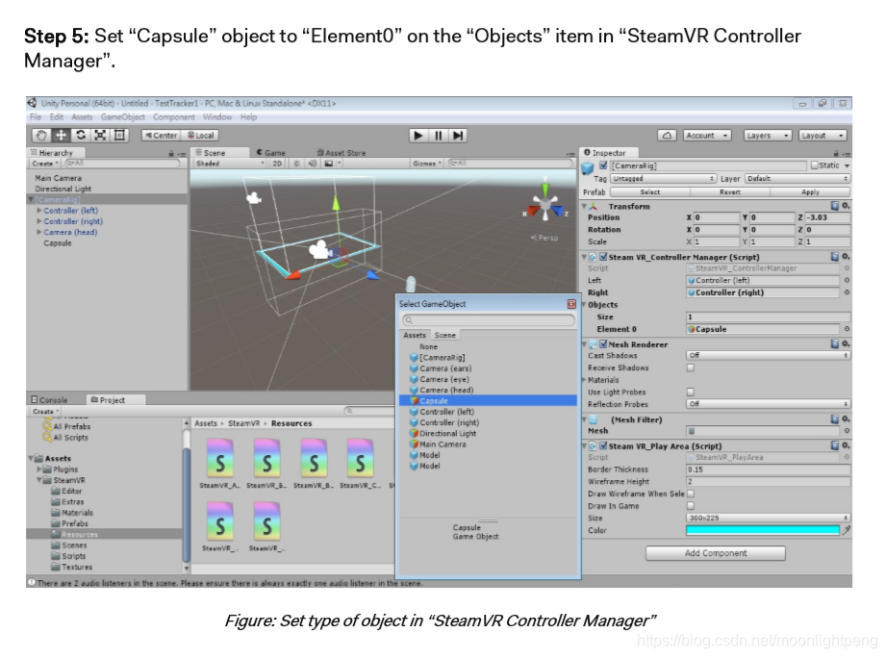Toggle CameraRig active checkbox

tap(603, 165)
